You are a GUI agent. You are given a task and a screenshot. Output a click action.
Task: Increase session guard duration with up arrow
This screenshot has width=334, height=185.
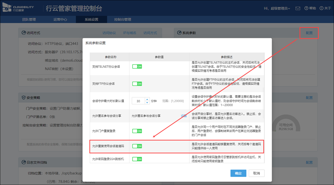coord(147,99)
